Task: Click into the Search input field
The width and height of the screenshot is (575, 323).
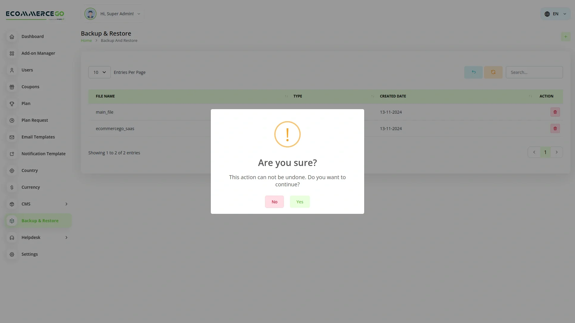Action: [x=534, y=72]
